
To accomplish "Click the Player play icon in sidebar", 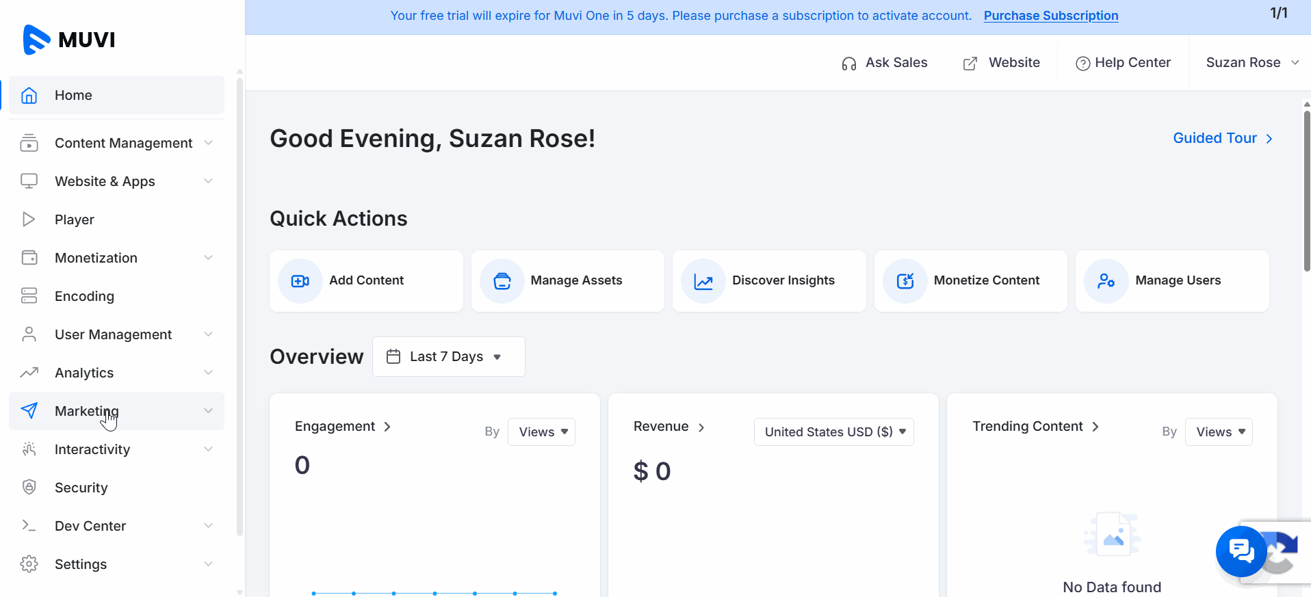I will pyautogui.click(x=29, y=220).
